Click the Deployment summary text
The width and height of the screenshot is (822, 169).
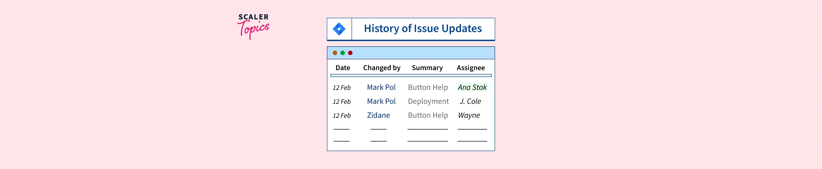pos(428,101)
